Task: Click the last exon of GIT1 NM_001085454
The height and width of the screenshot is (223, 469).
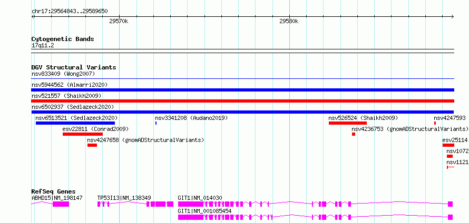Action: [450, 217]
